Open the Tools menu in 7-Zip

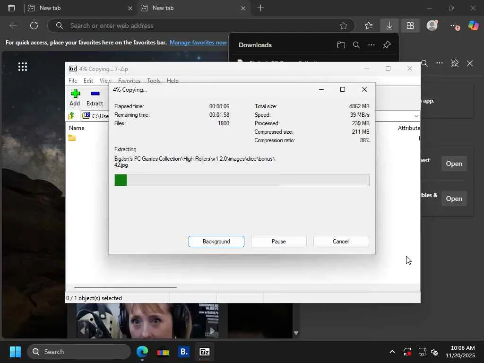154,80
